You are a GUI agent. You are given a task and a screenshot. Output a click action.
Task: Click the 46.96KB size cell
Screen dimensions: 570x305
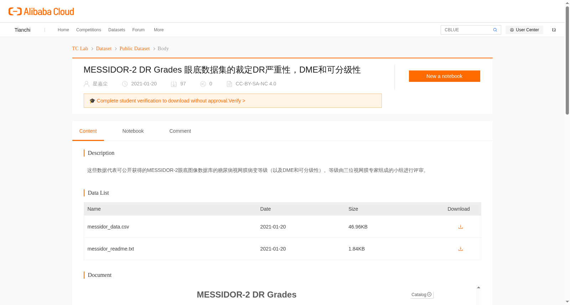coord(358,227)
